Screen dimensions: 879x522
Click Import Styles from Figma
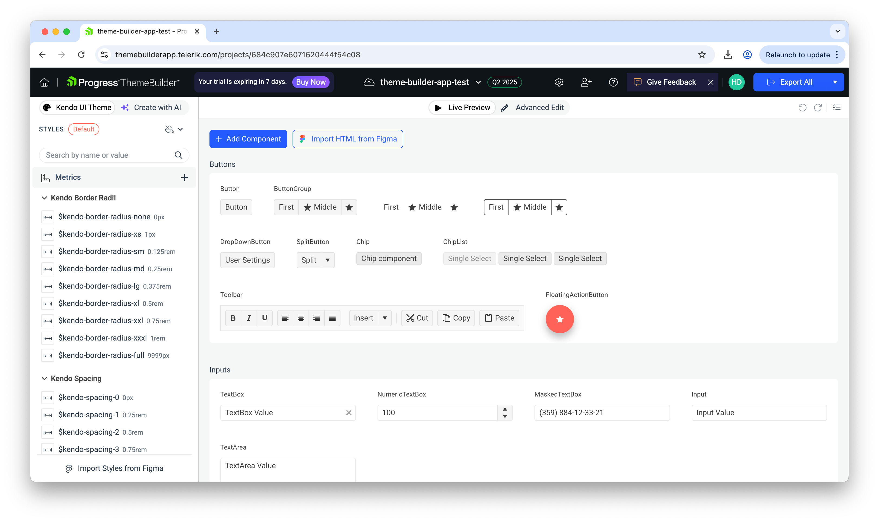tap(114, 468)
